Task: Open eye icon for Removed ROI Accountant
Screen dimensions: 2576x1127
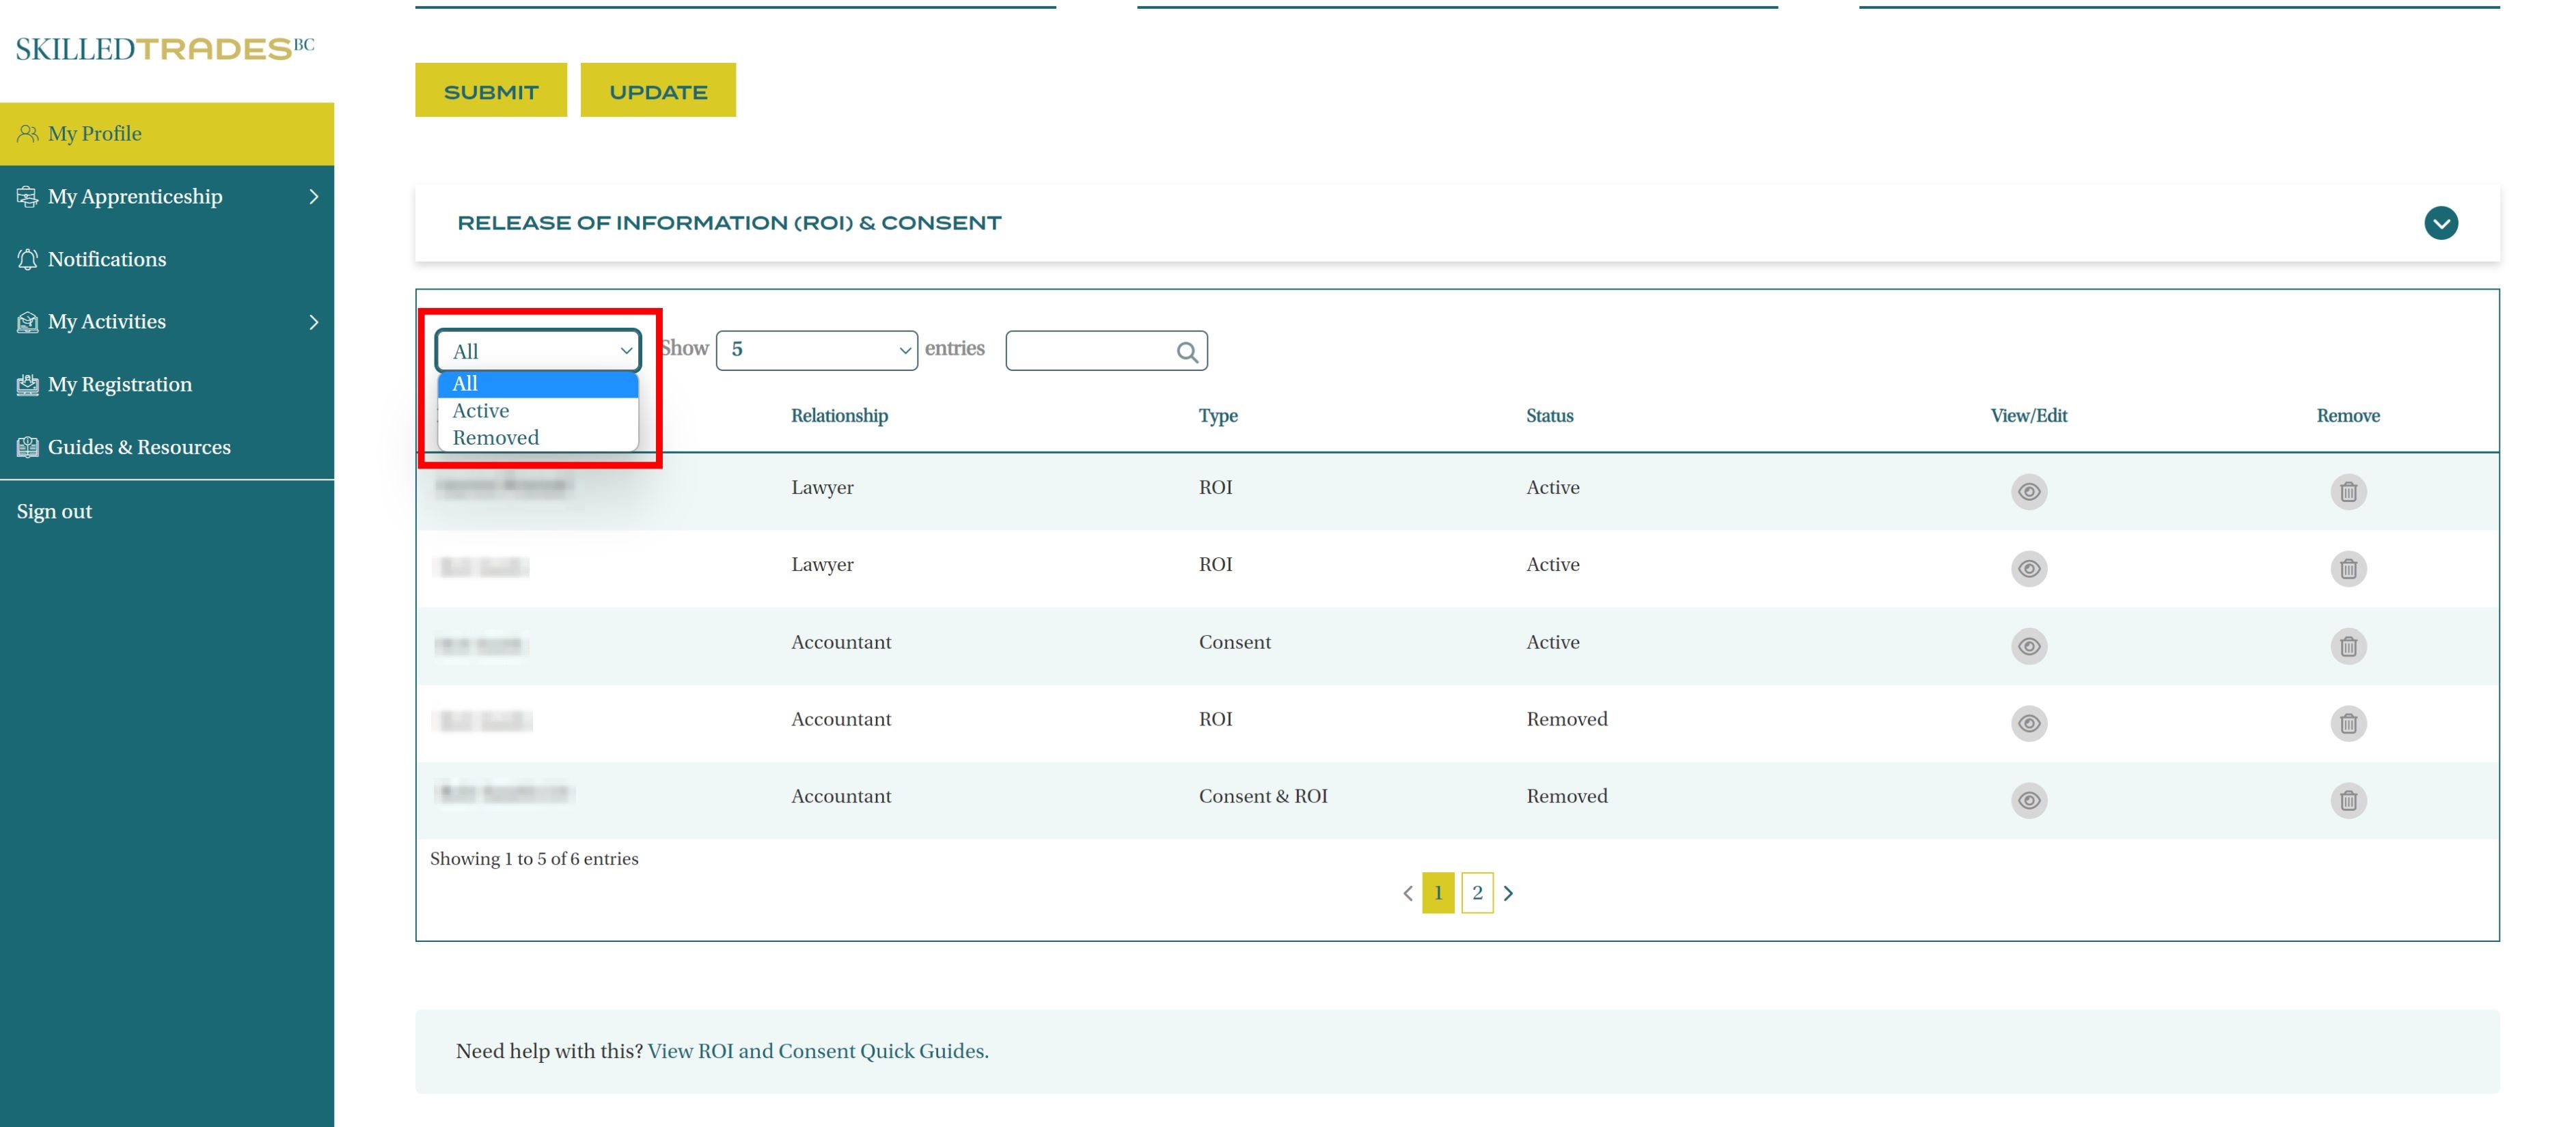Action: [x=2028, y=723]
